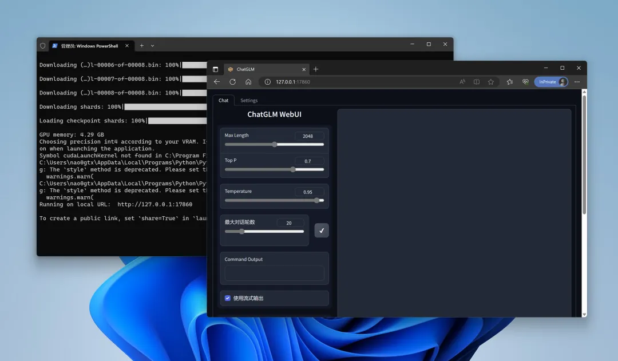Add this page to favorites star
The image size is (618, 361).
pos(491,82)
